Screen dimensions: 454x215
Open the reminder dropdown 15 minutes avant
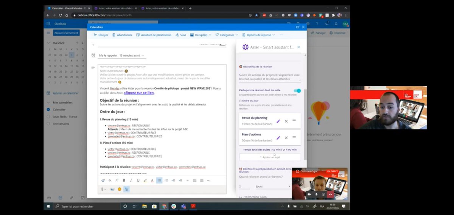[x=122, y=55]
